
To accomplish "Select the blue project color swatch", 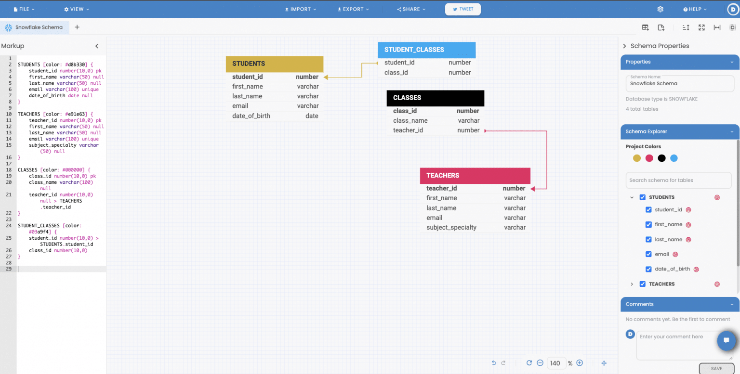I will pyautogui.click(x=674, y=158).
